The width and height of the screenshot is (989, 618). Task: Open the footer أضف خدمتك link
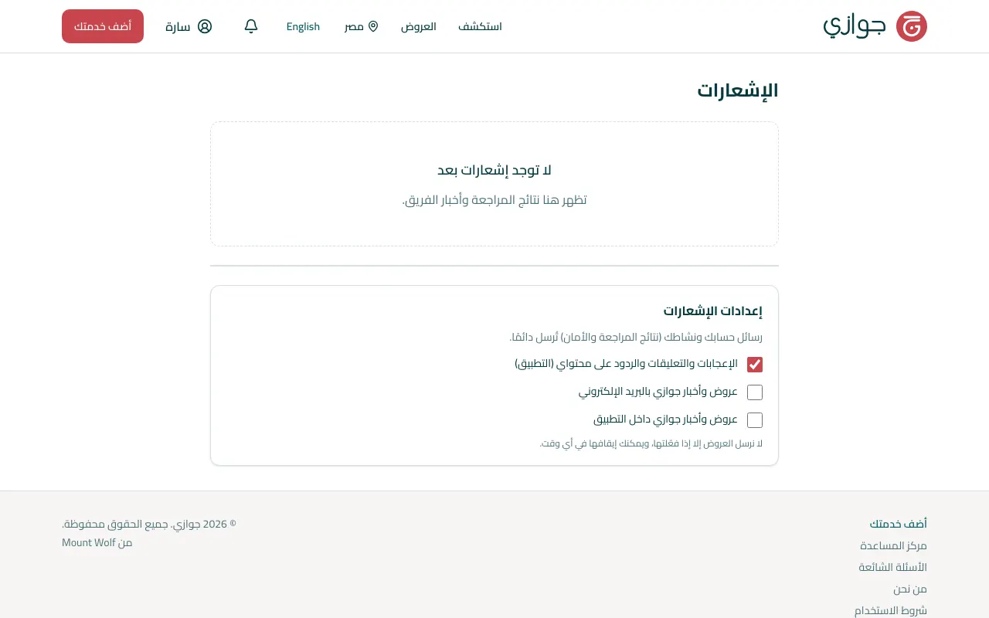pos(898,524)
